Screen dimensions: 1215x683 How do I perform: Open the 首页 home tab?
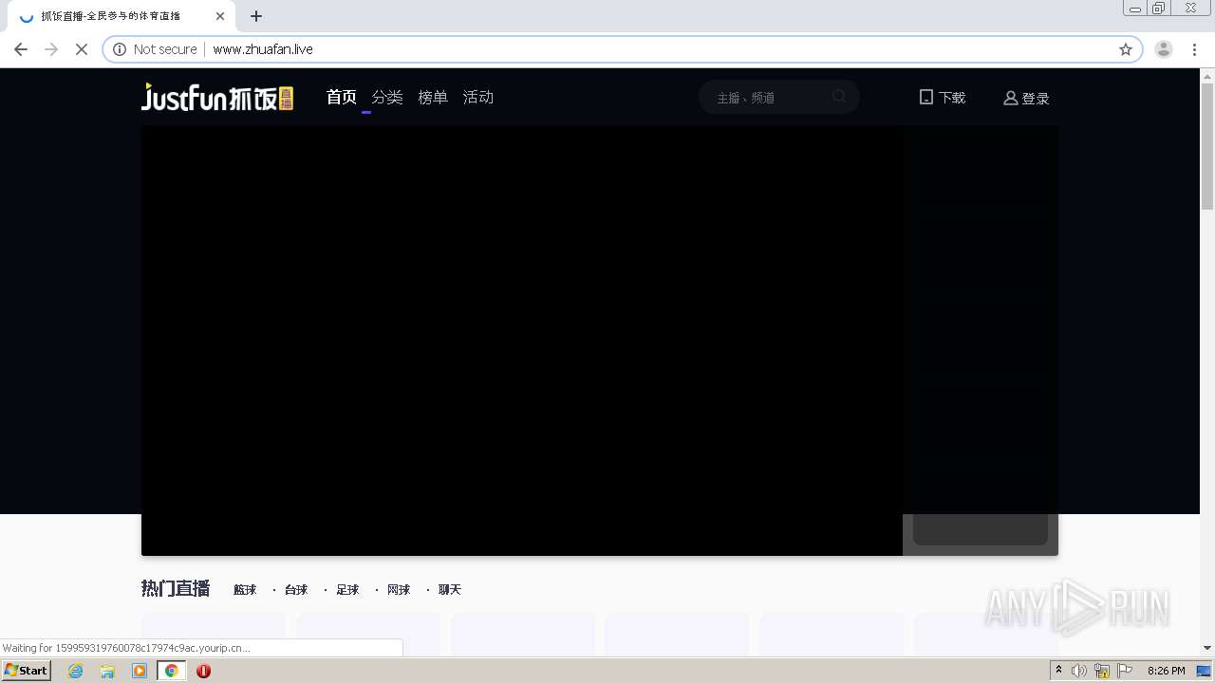(342, 97)
